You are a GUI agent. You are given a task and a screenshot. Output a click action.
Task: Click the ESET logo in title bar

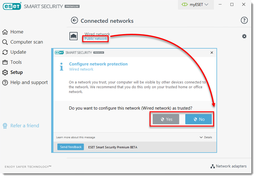pyautogui.click(x=12, y=6)
